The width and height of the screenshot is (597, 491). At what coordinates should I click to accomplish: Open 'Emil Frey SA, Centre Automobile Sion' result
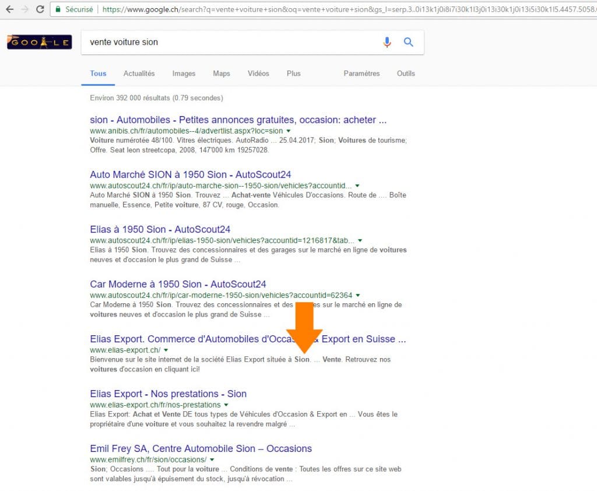pyautogui.click(x=201, y=448)
